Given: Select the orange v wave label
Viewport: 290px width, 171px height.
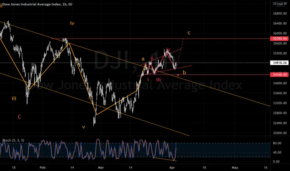Looking at the screenshot, I should click(x=84, y=127).
